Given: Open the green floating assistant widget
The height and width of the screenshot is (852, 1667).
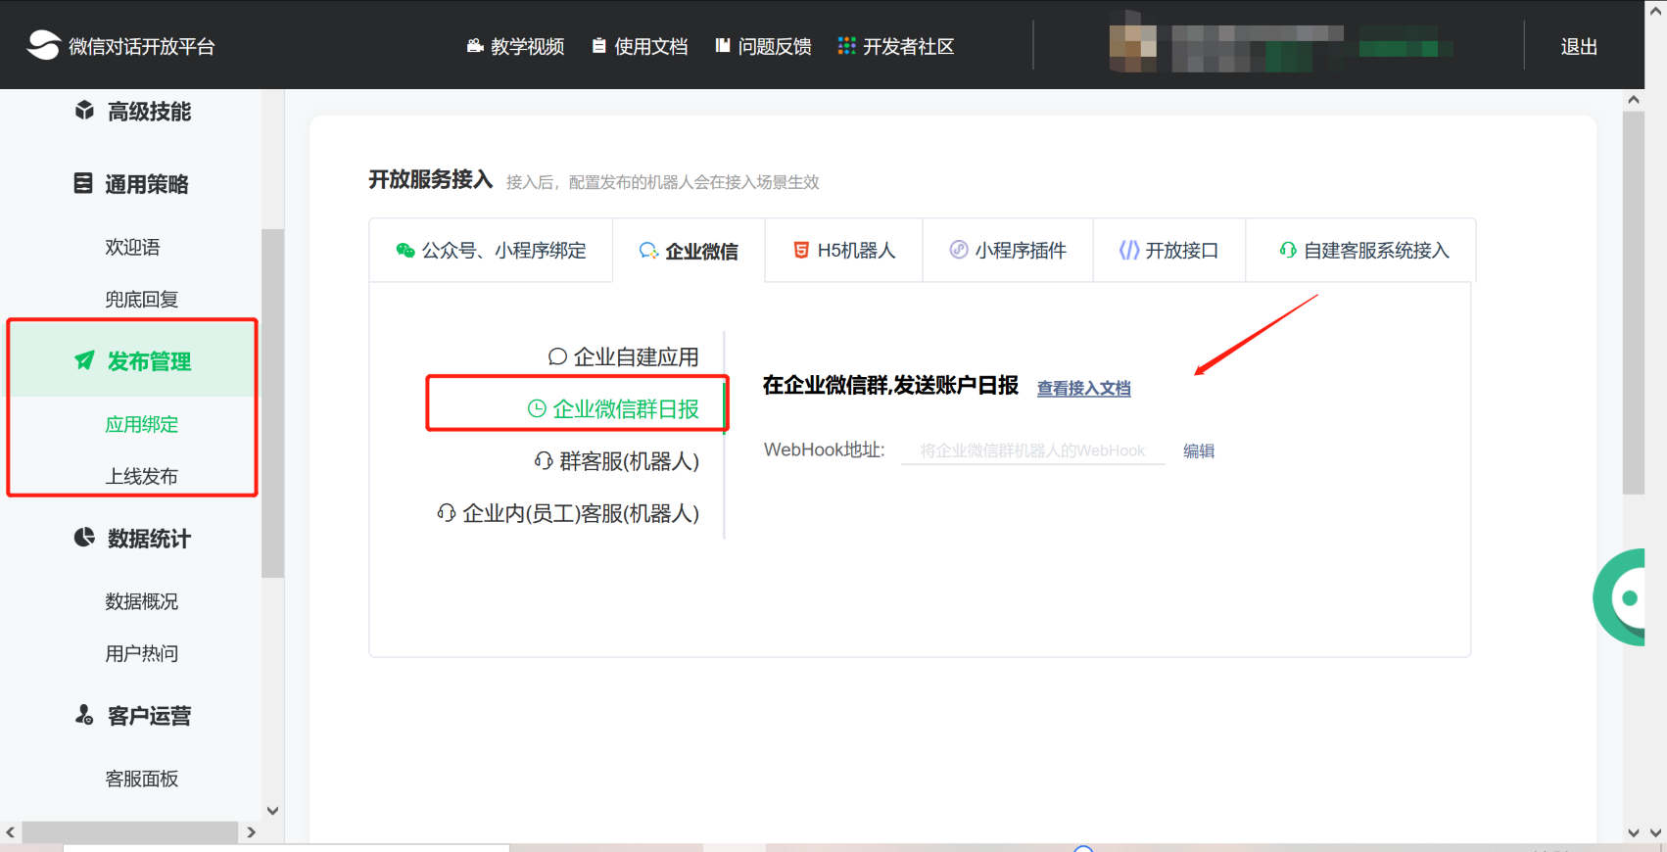Looking at the screenshot, I should (x=1620, y=596).
